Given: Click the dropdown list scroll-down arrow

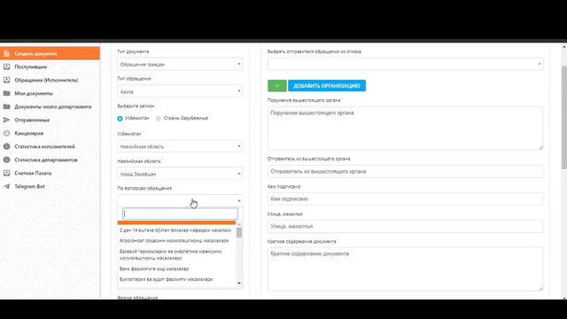Looking at the screenshot, I should point(239,284).
